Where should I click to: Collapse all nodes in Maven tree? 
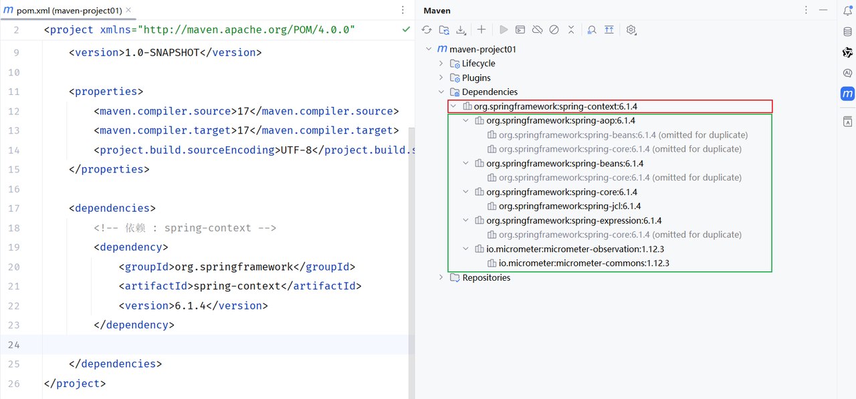coord(571,29)
